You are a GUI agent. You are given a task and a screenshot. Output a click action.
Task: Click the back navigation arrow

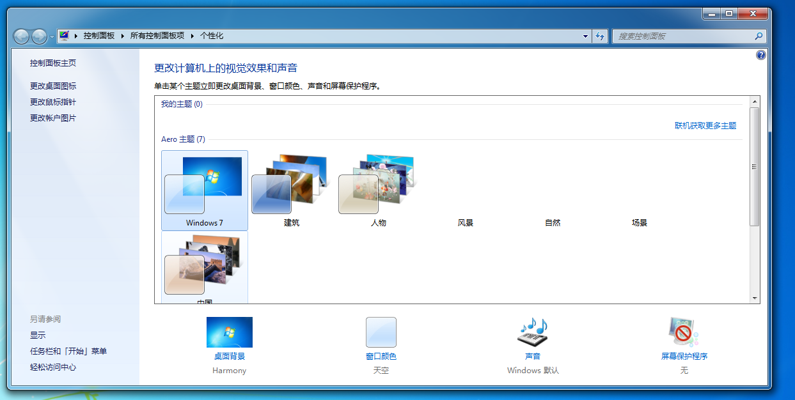[21, 36]
